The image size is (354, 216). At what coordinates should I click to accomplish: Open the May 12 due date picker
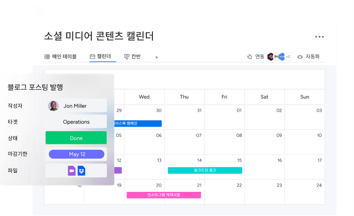click(x=76, y=154)
